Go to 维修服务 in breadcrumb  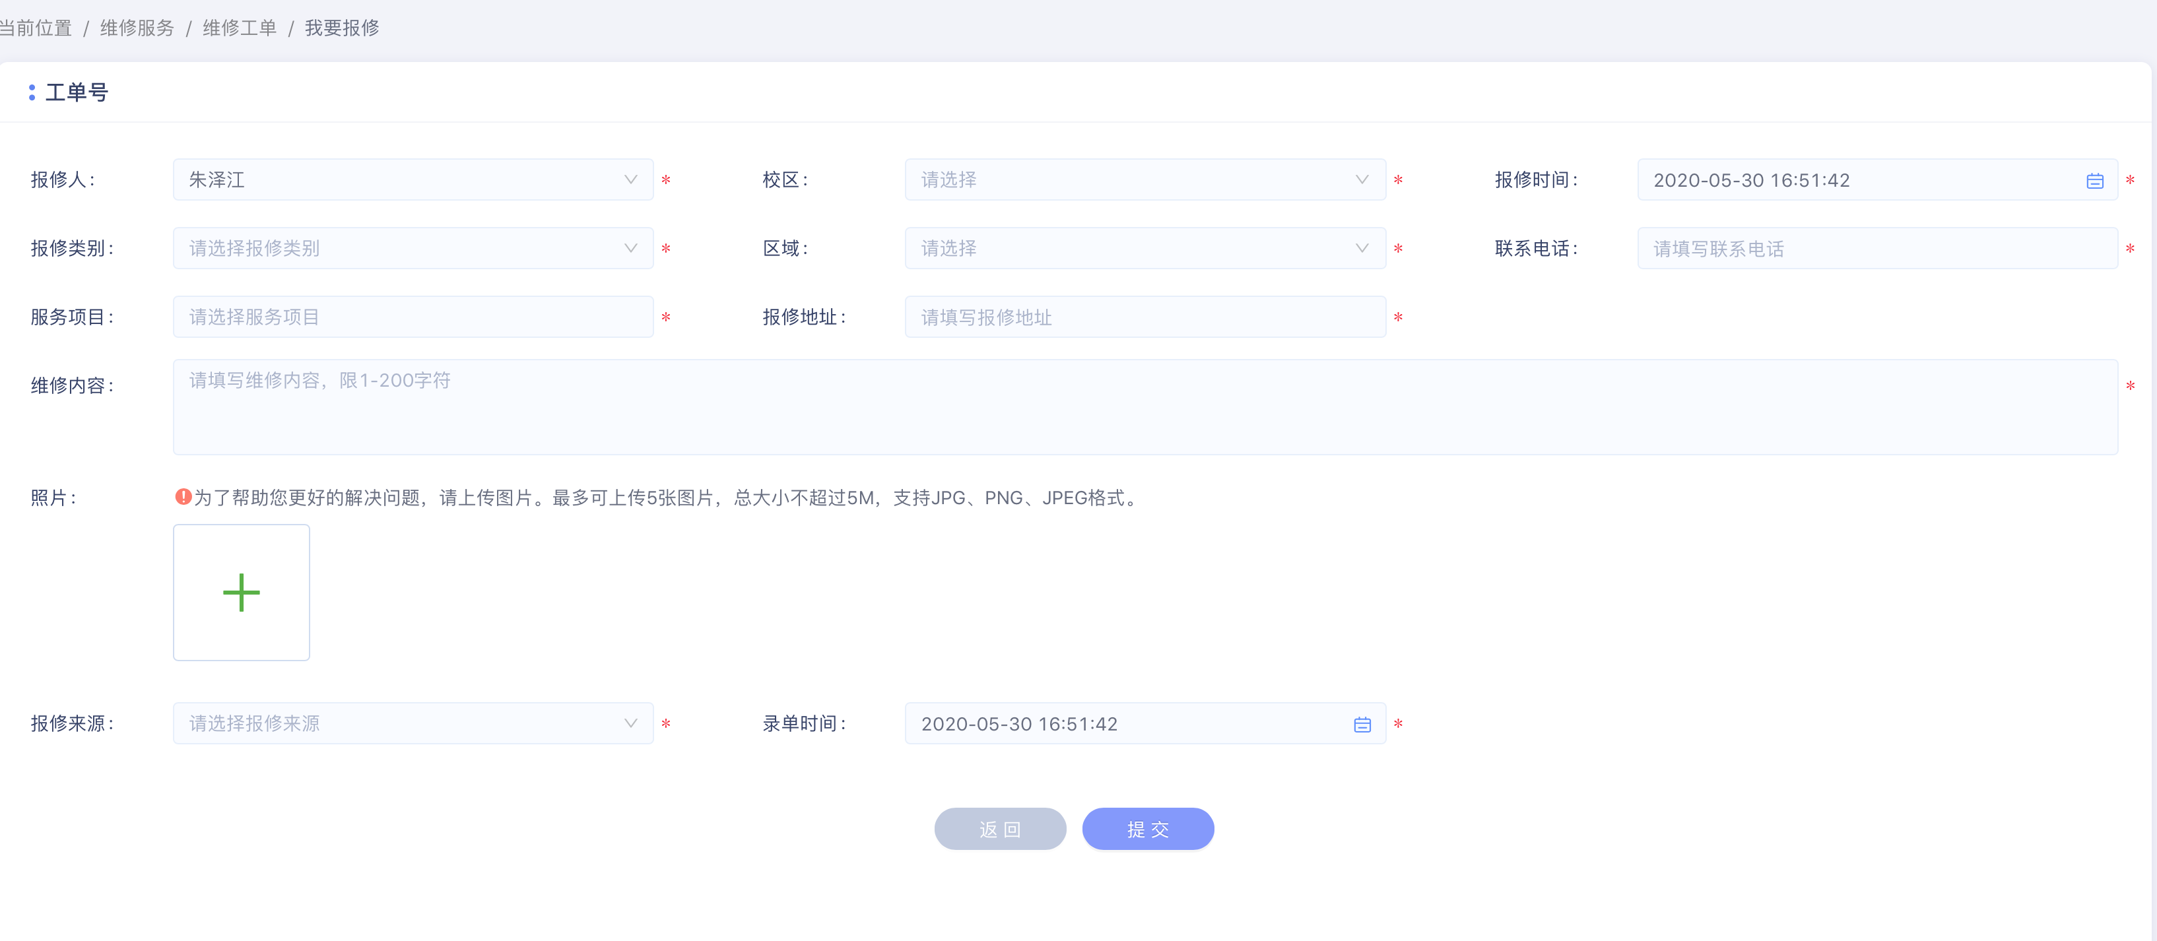137,28
